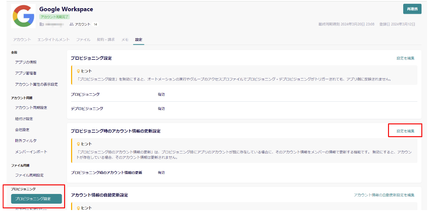
Task: Select 会社設定 in the sidebar
Action: coord(22,130)
